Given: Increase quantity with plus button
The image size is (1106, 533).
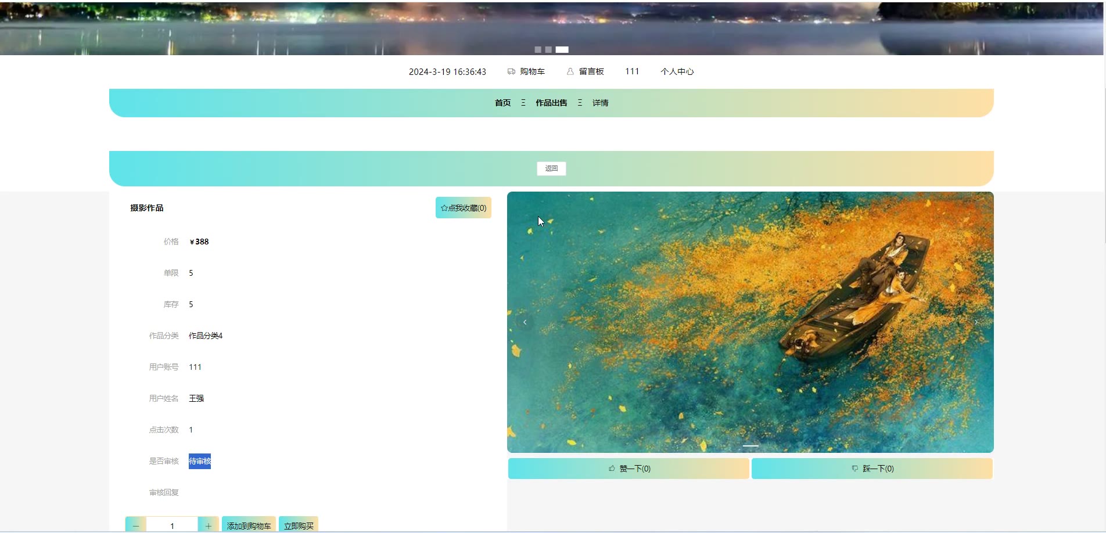Looking at the screenshot, I should [x=209, y=525].
